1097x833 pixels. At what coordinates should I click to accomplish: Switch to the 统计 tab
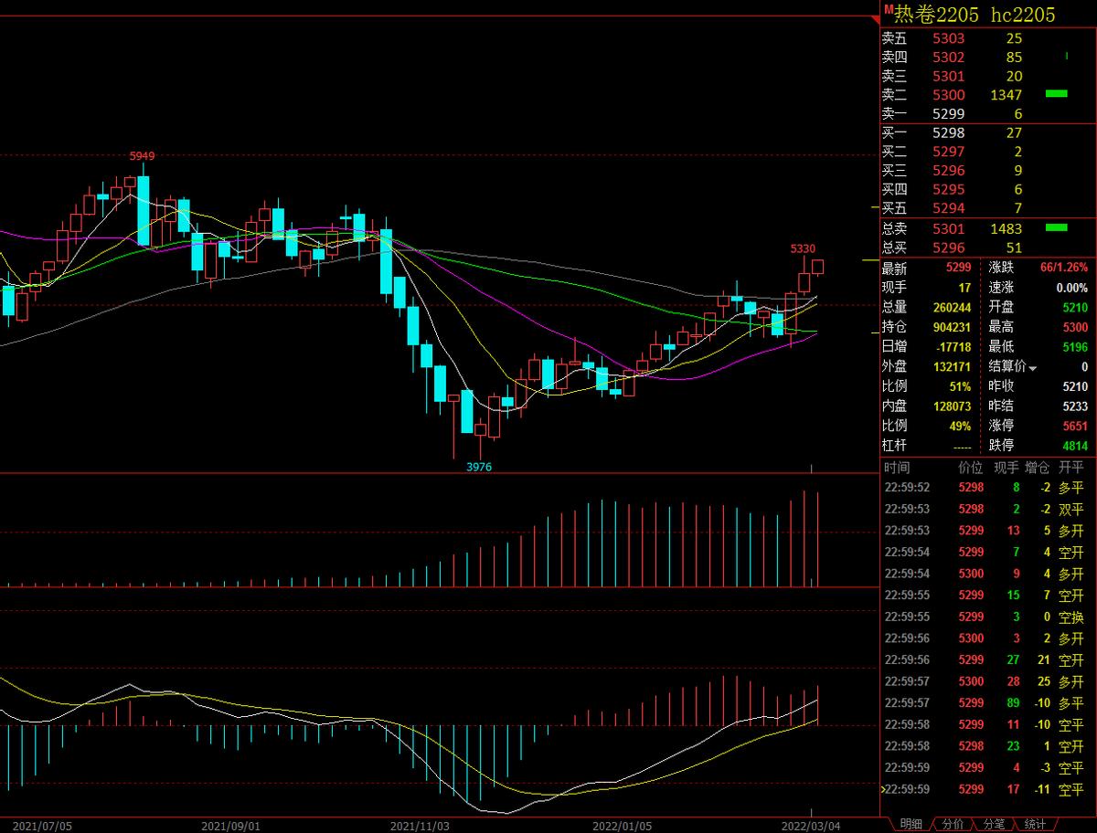1035,824
